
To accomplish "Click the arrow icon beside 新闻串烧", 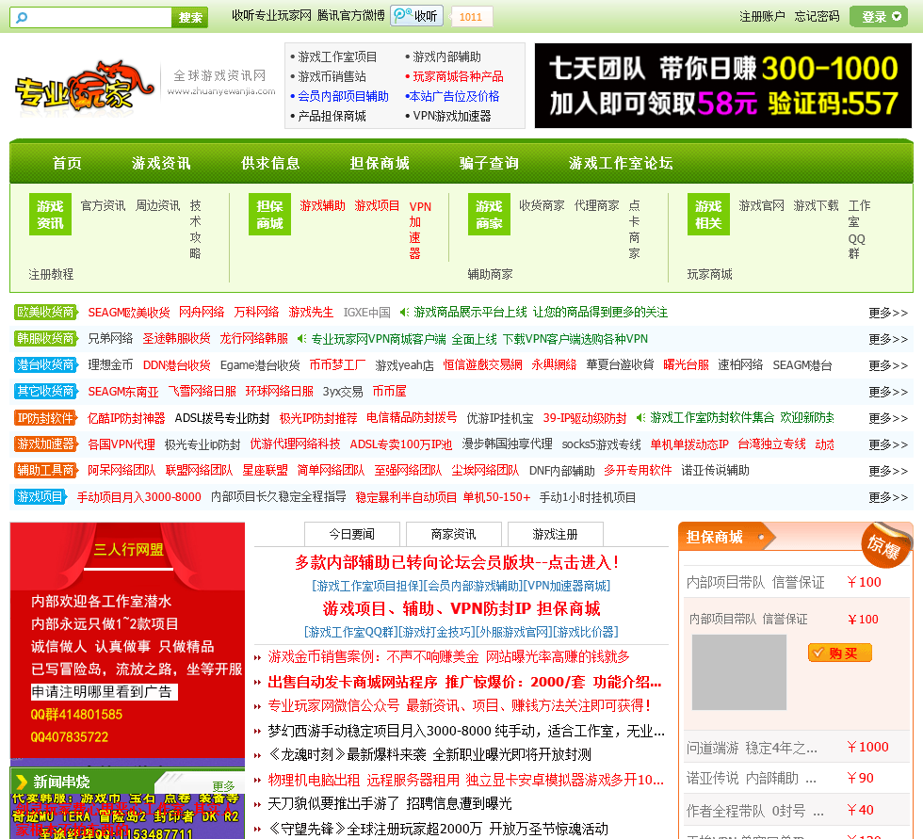I will coord(22,782).
